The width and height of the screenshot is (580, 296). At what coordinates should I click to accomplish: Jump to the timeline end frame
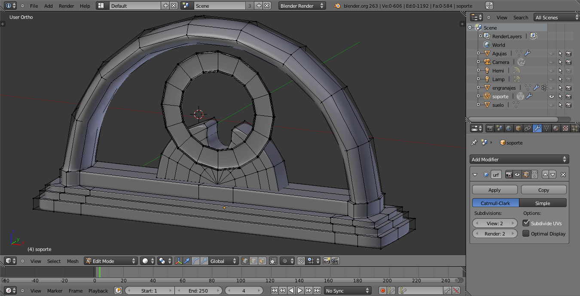click(x=317, y=290)
